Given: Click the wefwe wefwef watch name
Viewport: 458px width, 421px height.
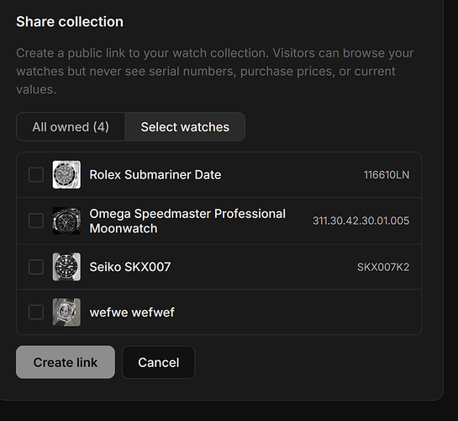Looking at the screenshot, I should [x=132, y=312].
